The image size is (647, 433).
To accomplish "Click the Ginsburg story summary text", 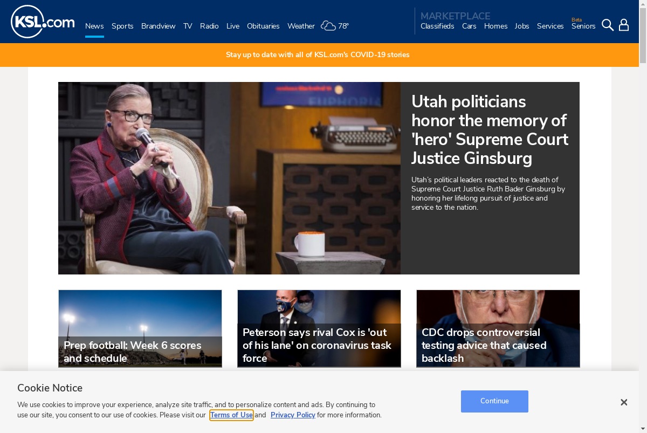I will [488, 193].
